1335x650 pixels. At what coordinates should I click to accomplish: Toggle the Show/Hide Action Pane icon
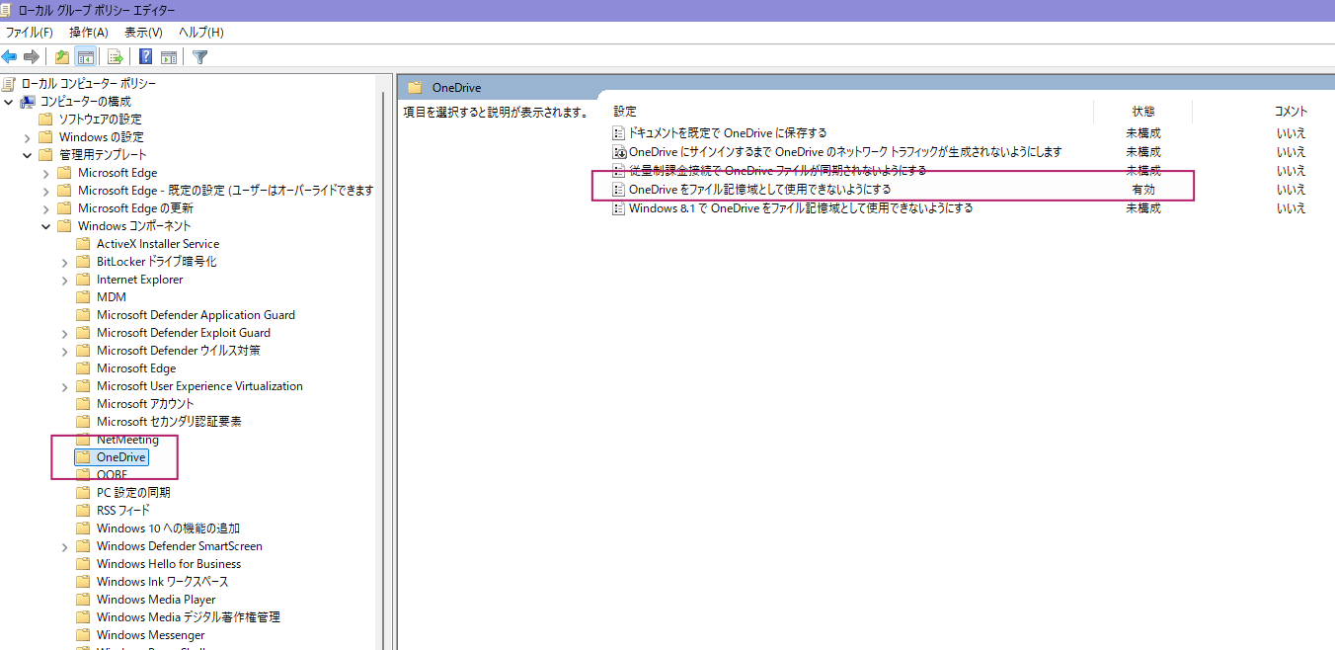[169, 56]
